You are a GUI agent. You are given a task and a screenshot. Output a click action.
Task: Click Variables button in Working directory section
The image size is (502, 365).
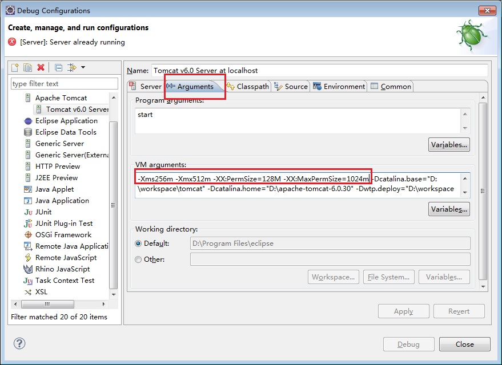444,277
